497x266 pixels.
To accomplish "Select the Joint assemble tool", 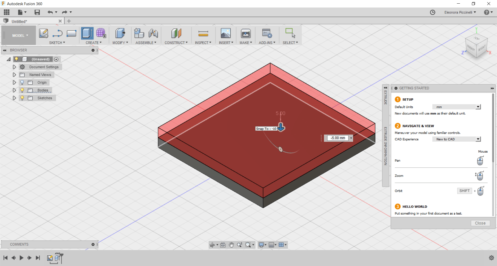I will pos(153,33).
